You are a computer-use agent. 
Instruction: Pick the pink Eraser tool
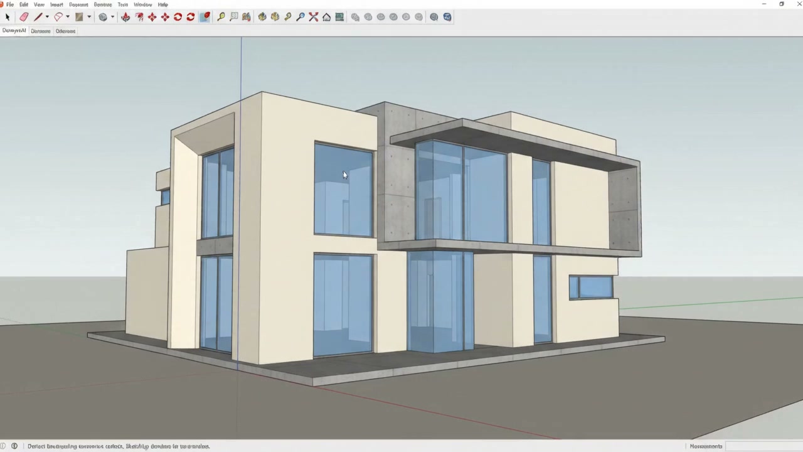(24, 17)
